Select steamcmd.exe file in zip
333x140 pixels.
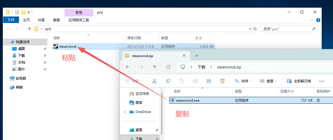pyautogui.click(x=188, y=100)
